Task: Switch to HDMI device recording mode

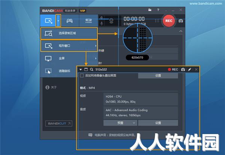Action: [x=88, y=21]
